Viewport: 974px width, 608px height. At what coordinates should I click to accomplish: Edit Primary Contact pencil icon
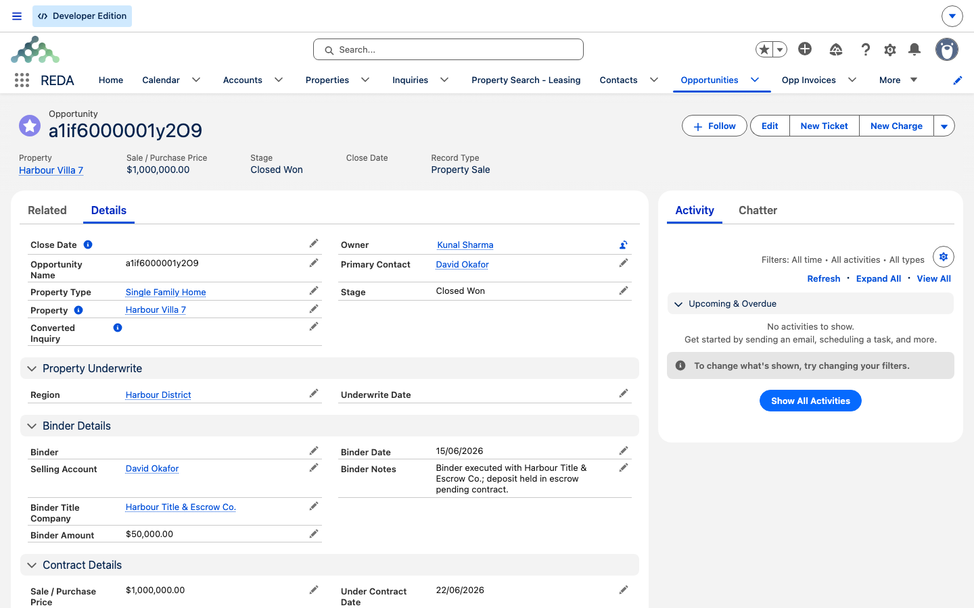[x=624, y=263]
